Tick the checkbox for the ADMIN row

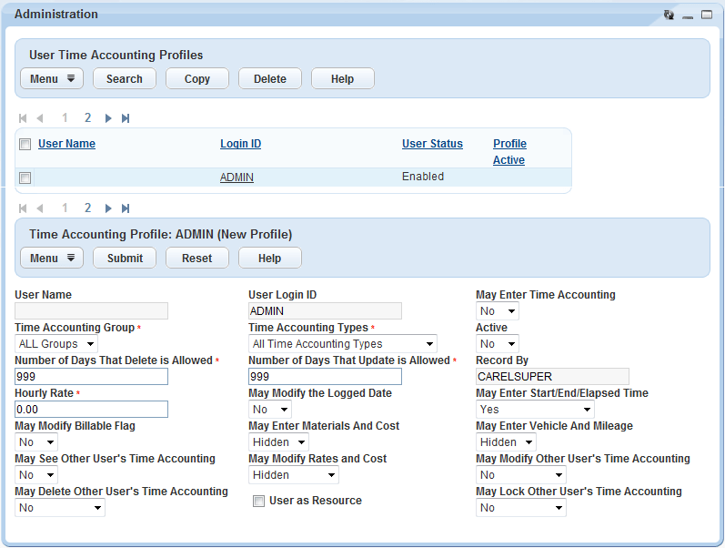(x=25, y=178)
